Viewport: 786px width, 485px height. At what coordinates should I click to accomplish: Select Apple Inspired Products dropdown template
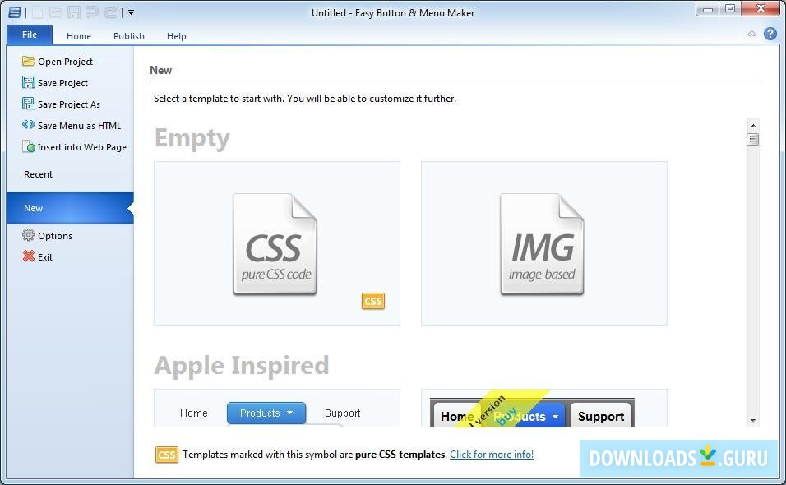(x=277, y=409)
